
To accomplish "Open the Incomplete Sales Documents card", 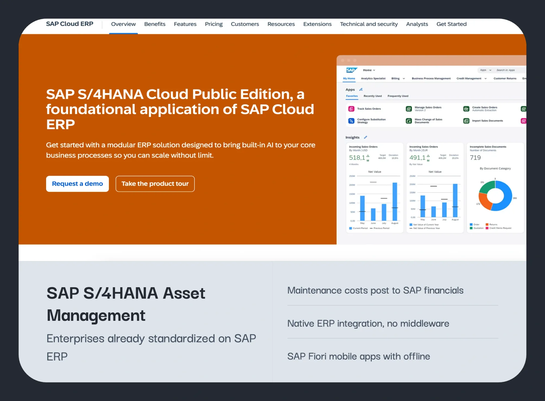I will coord(495,188).
